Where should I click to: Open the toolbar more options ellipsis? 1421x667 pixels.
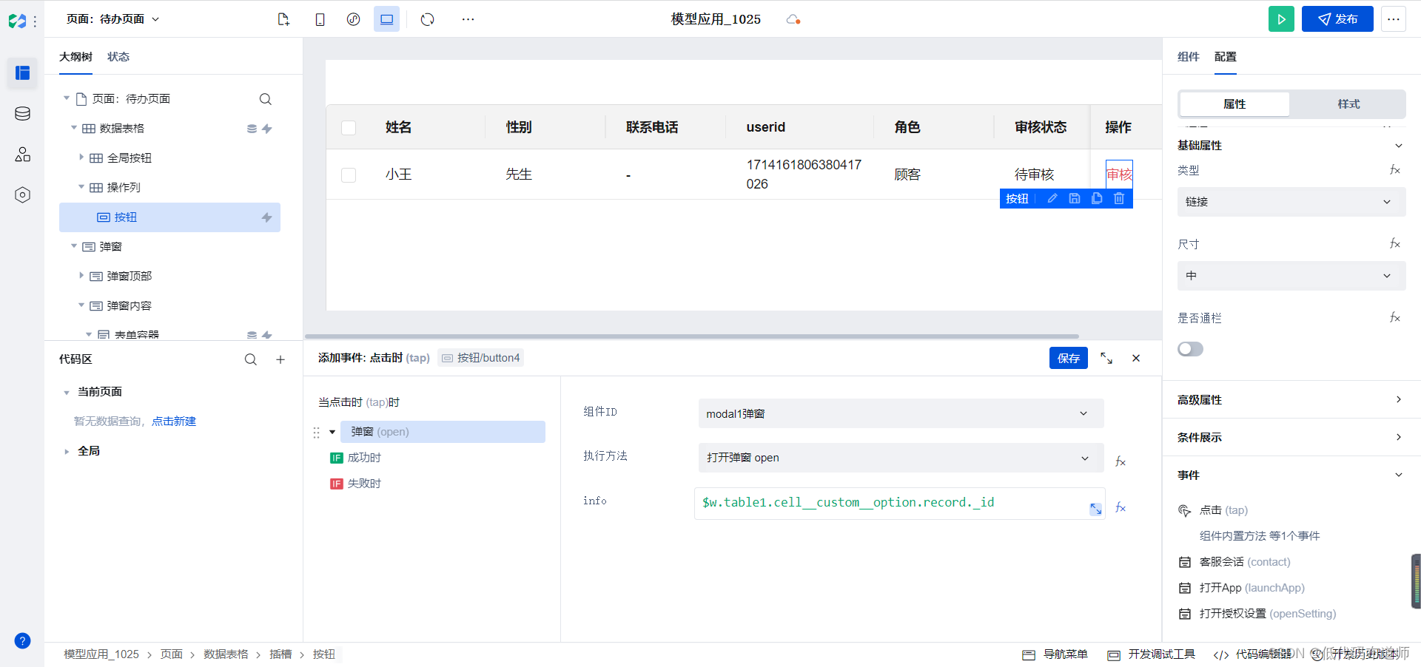pos(468,19)
